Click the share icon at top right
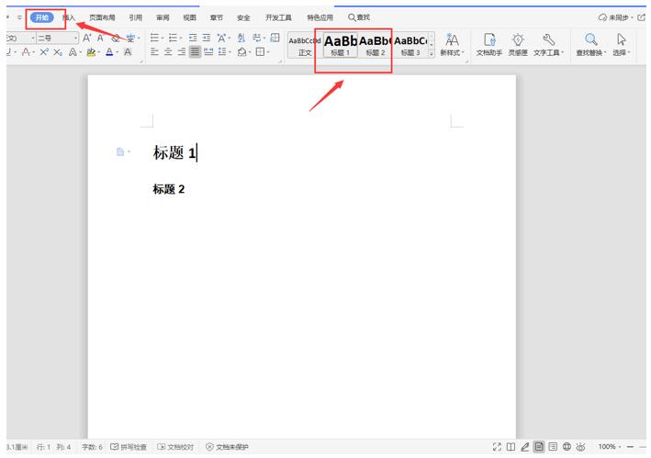Screen dimensions: 651x458 [x=641, y=17]
